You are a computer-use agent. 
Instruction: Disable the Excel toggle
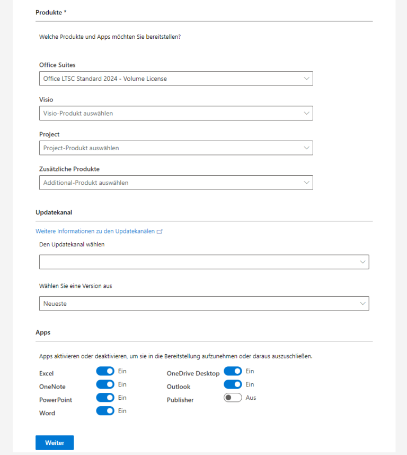pyautogui.click(x=105, y=371)
